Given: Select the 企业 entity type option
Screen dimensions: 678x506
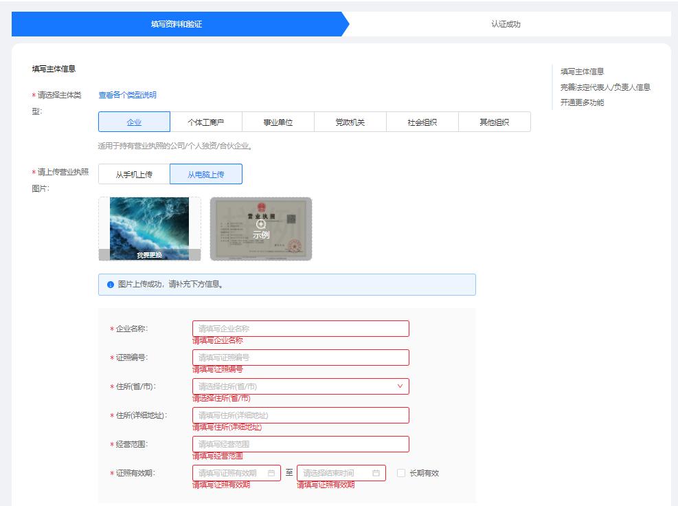Looking at the screenshot, I should pos(135,121).
